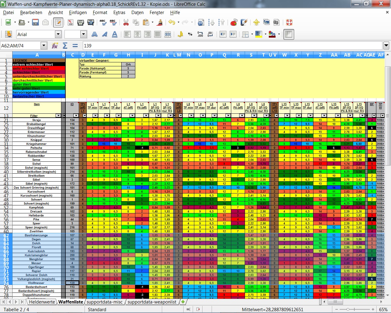Expand the Name Box cell reference dropdown
391x313 pixels.
pyautogui.click(x=44, y=46)
